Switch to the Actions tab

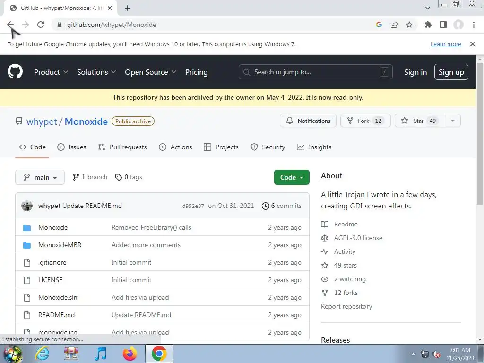click(175, 147)
